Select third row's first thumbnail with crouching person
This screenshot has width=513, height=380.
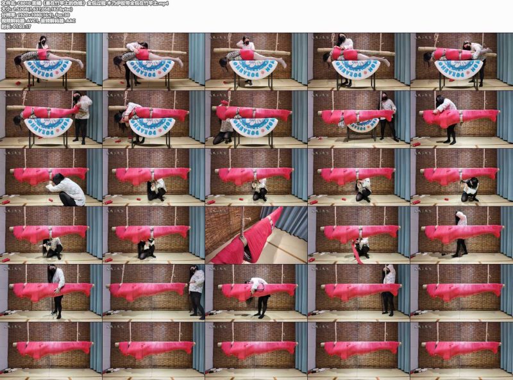[x=51, y=177]
